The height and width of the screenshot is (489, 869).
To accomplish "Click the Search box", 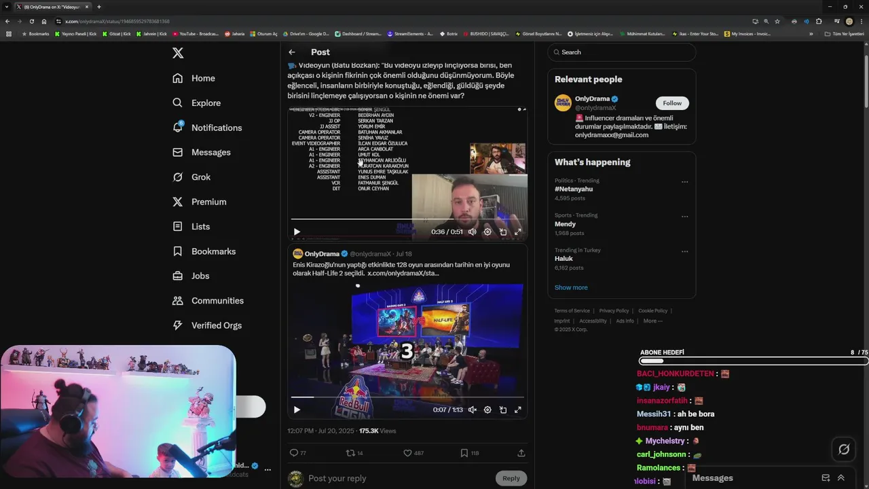I will coord(622,52).
